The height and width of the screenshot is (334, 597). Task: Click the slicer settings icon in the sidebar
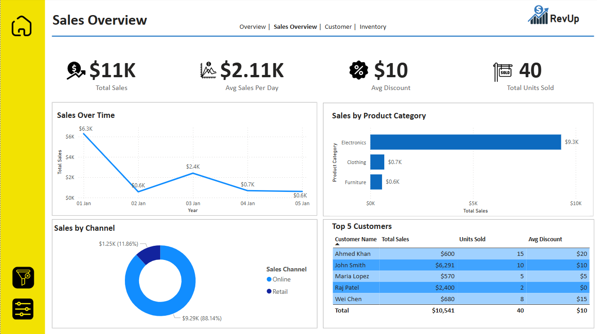pyautogui.click(x=22, y=309)
